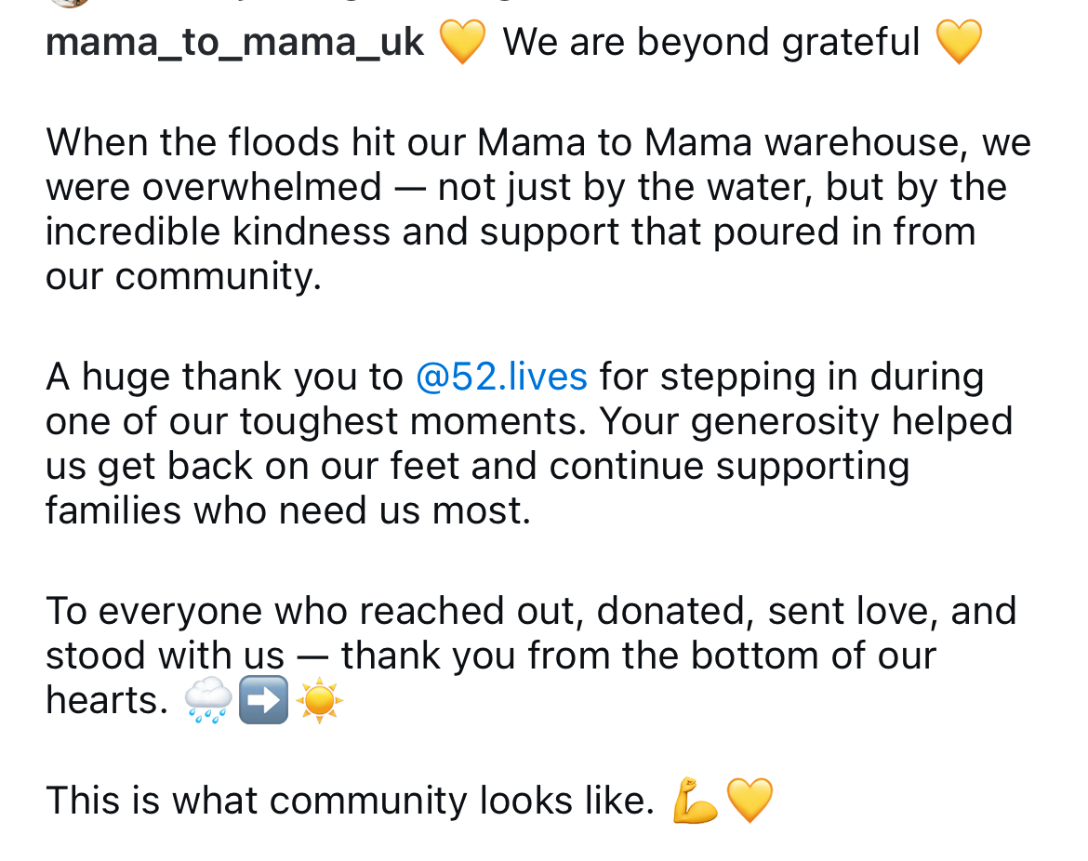The height and width of the screenshot is (861, 1088).
Task: Open the mama_to_mama_uk profile username
Action: [234, 43]
